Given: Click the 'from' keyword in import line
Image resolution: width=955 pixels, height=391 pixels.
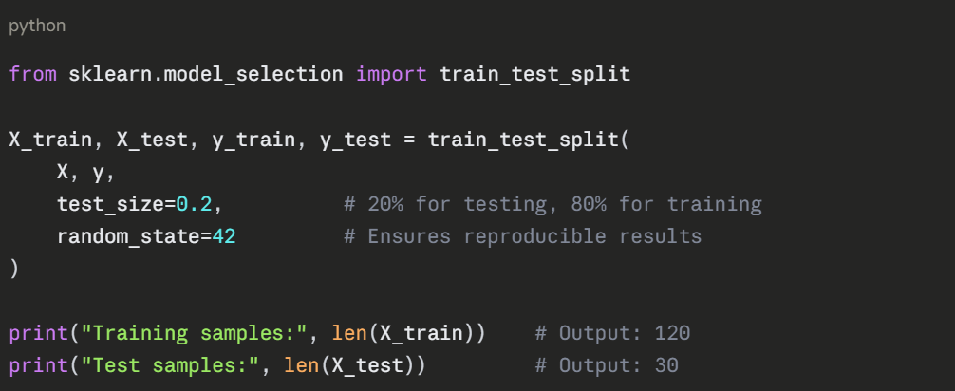Looking at the screenshot, I should [33, 74].
